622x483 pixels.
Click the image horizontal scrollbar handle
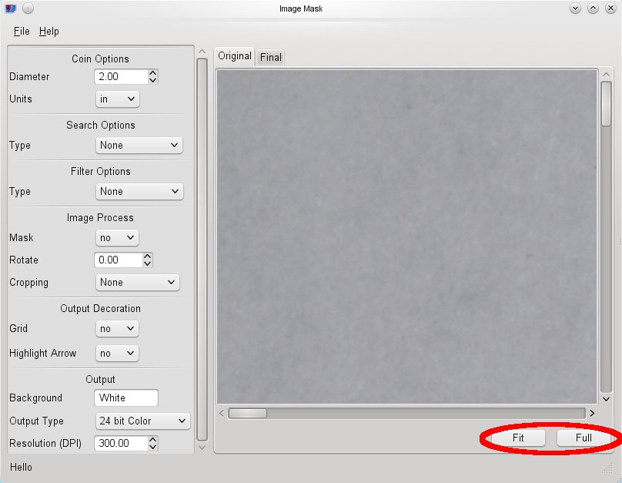[248, 413]
